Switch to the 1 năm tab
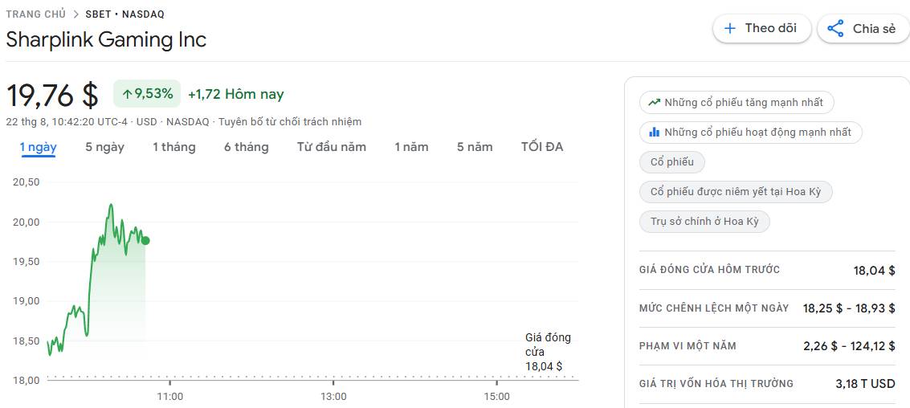Screen dimensions: 910x408 coord(411,147)
